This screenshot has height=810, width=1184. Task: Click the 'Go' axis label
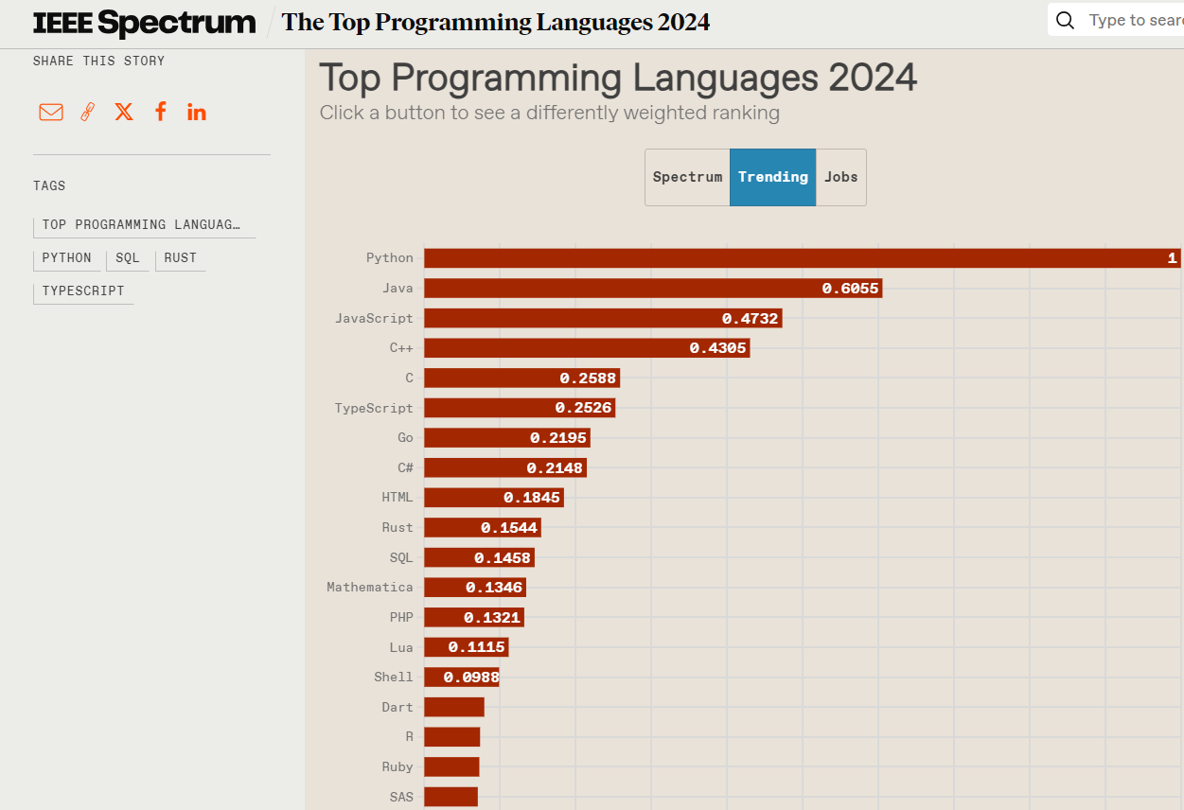click(x=406, y=438)
